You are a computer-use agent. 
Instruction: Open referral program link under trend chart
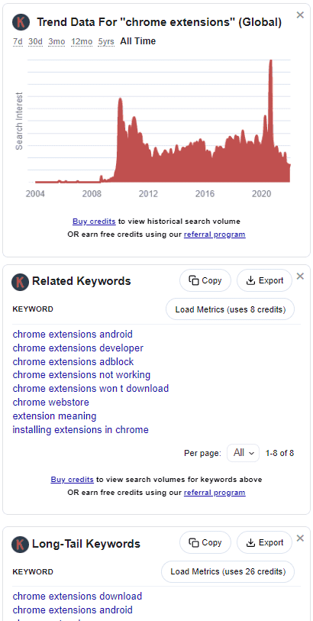pyautogui.click(x=215, y=234)
